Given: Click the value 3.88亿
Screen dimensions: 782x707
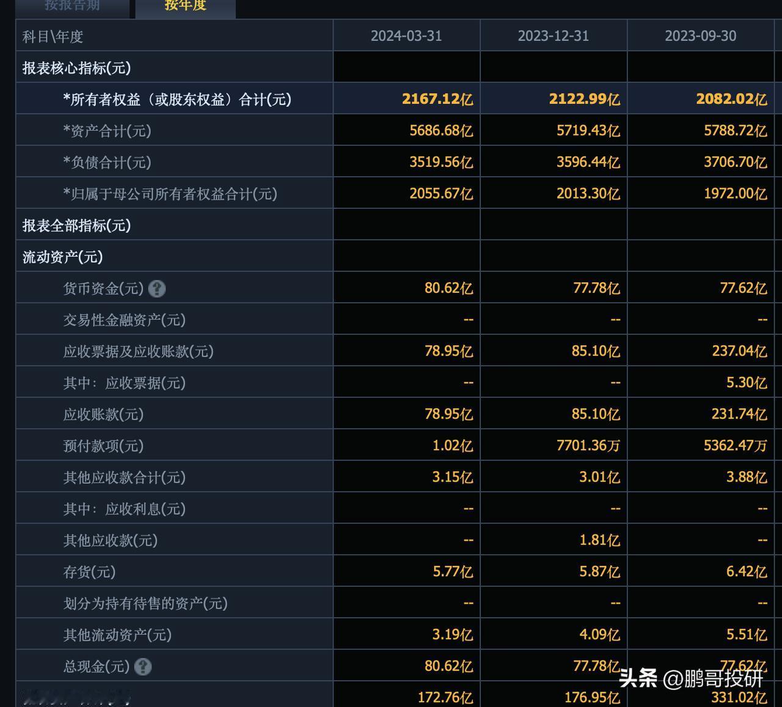Looking at the screenshot, I should [x=747, y=477].
